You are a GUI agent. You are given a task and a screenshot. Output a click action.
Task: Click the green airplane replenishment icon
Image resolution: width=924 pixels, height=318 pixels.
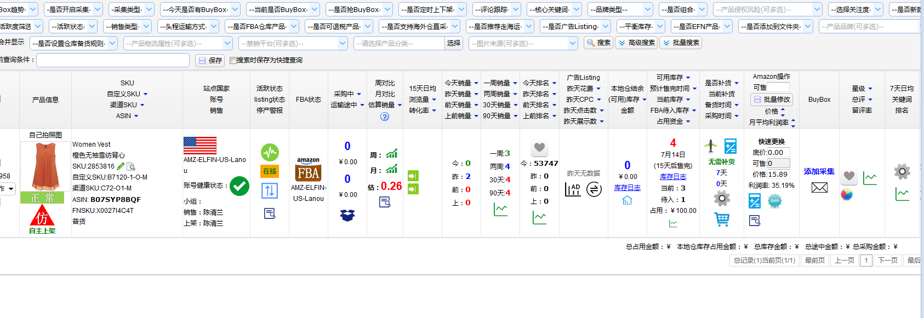point(711,146)
